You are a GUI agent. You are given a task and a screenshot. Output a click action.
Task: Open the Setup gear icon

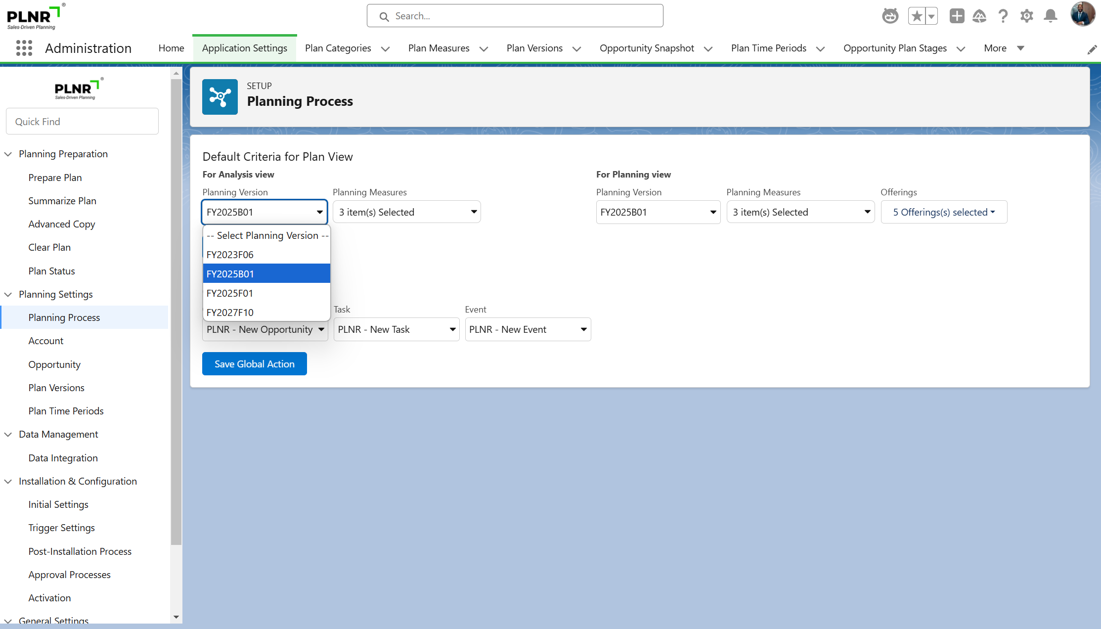point(1027,16)
